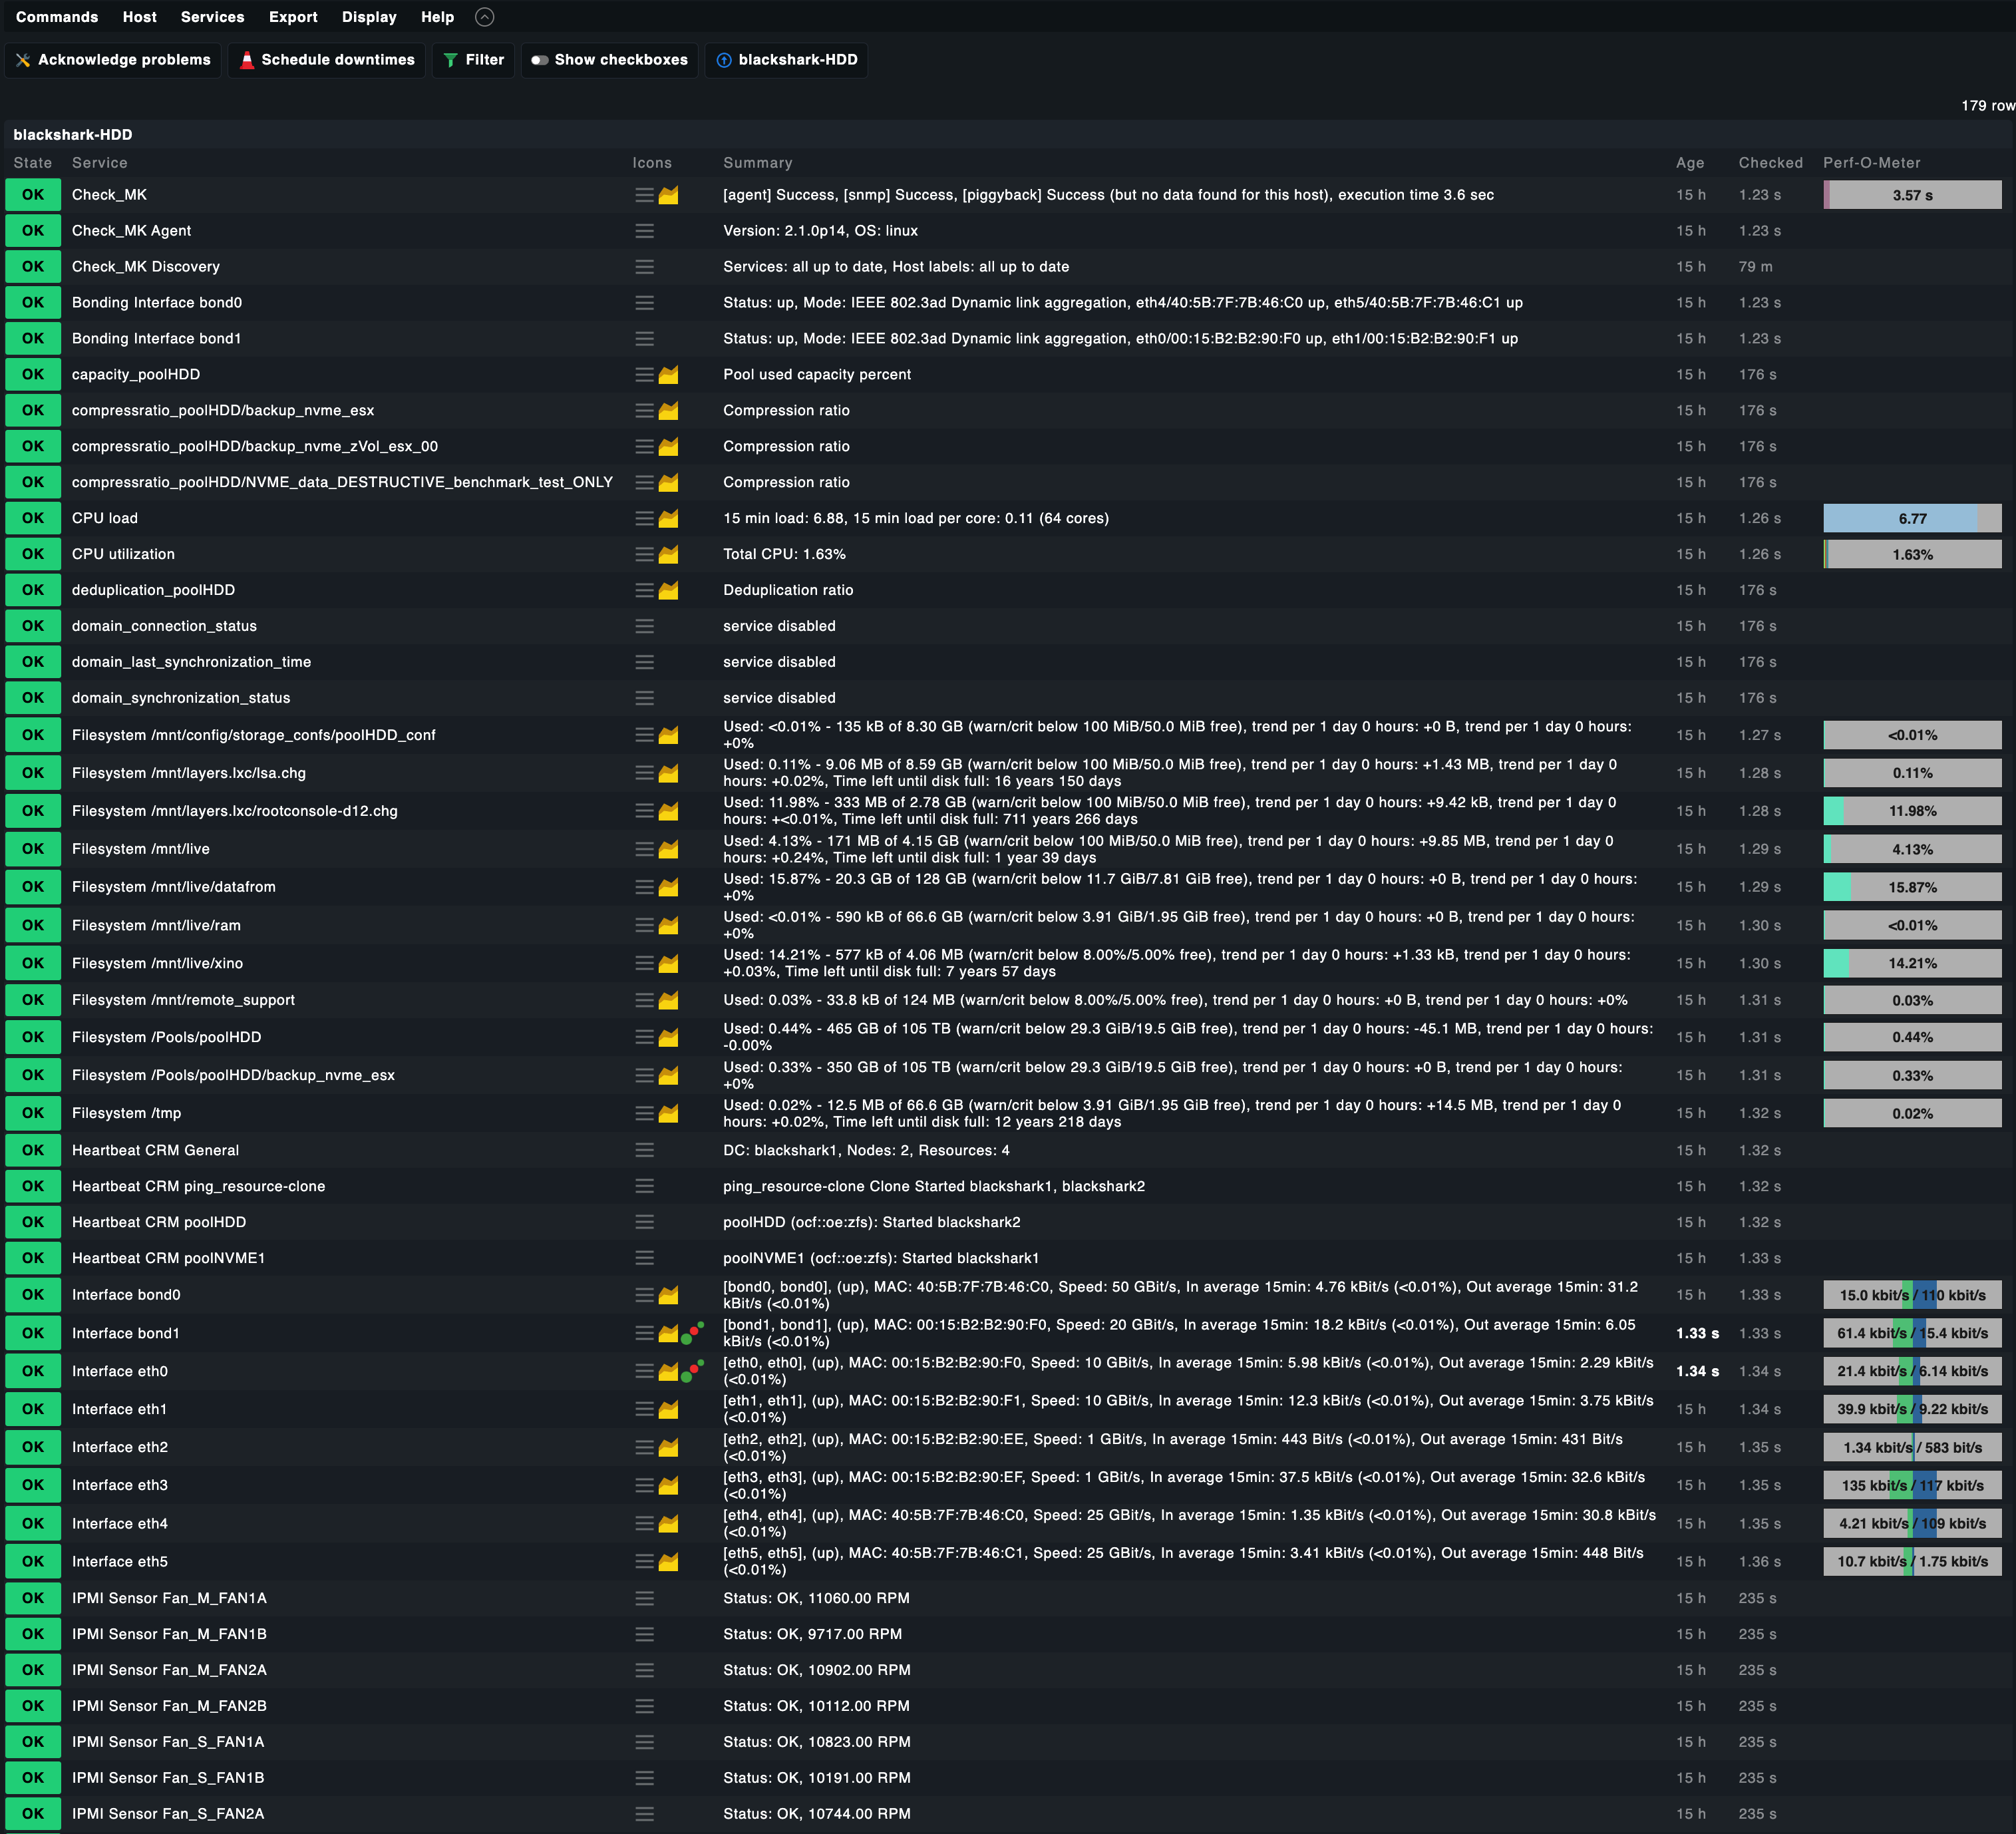2016x1834 pixels.
Task: Open the Commands menu
Action: 57,17
